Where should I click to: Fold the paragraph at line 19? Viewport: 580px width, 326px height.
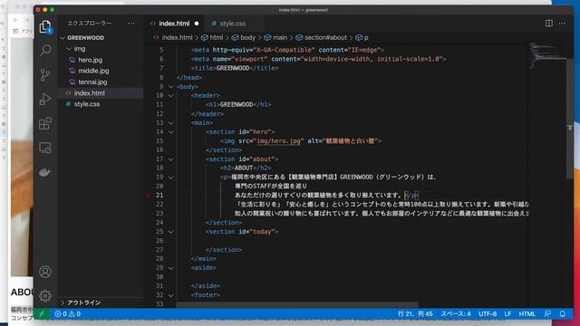click(171, 177)
